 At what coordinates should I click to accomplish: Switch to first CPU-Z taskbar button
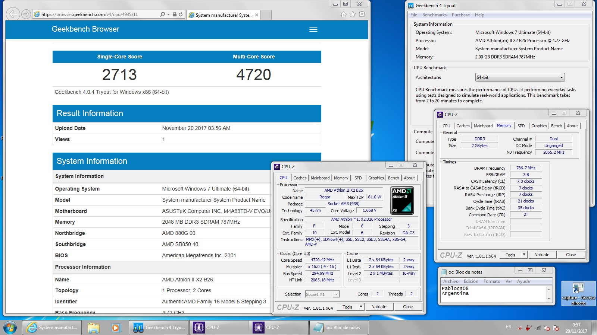(219, 328)
